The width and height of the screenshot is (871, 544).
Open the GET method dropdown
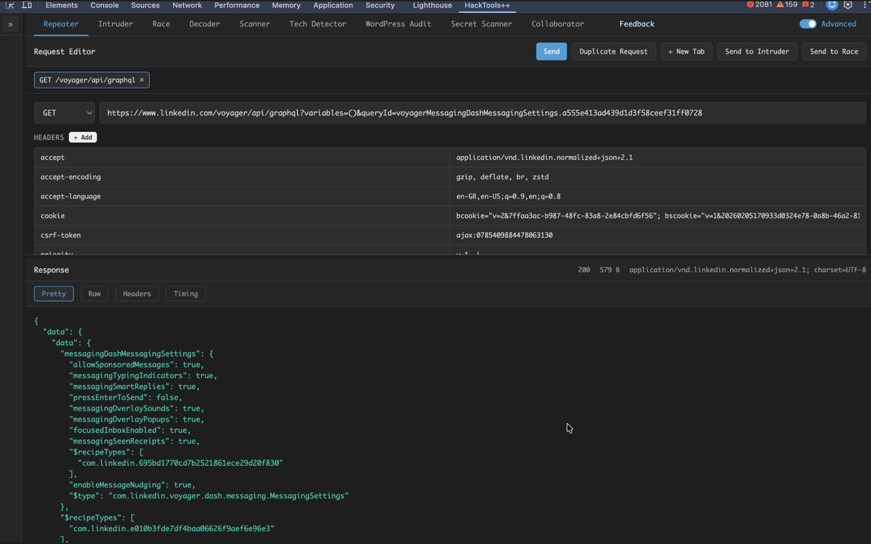pyautogui.click(x=65, y=113)
